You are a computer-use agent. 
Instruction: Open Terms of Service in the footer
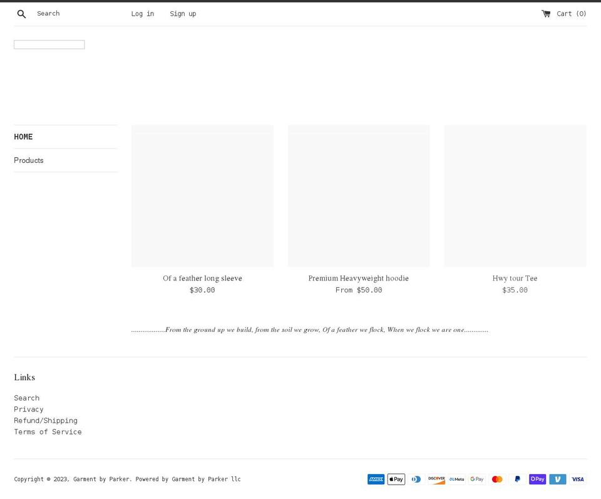click(48, 431)
